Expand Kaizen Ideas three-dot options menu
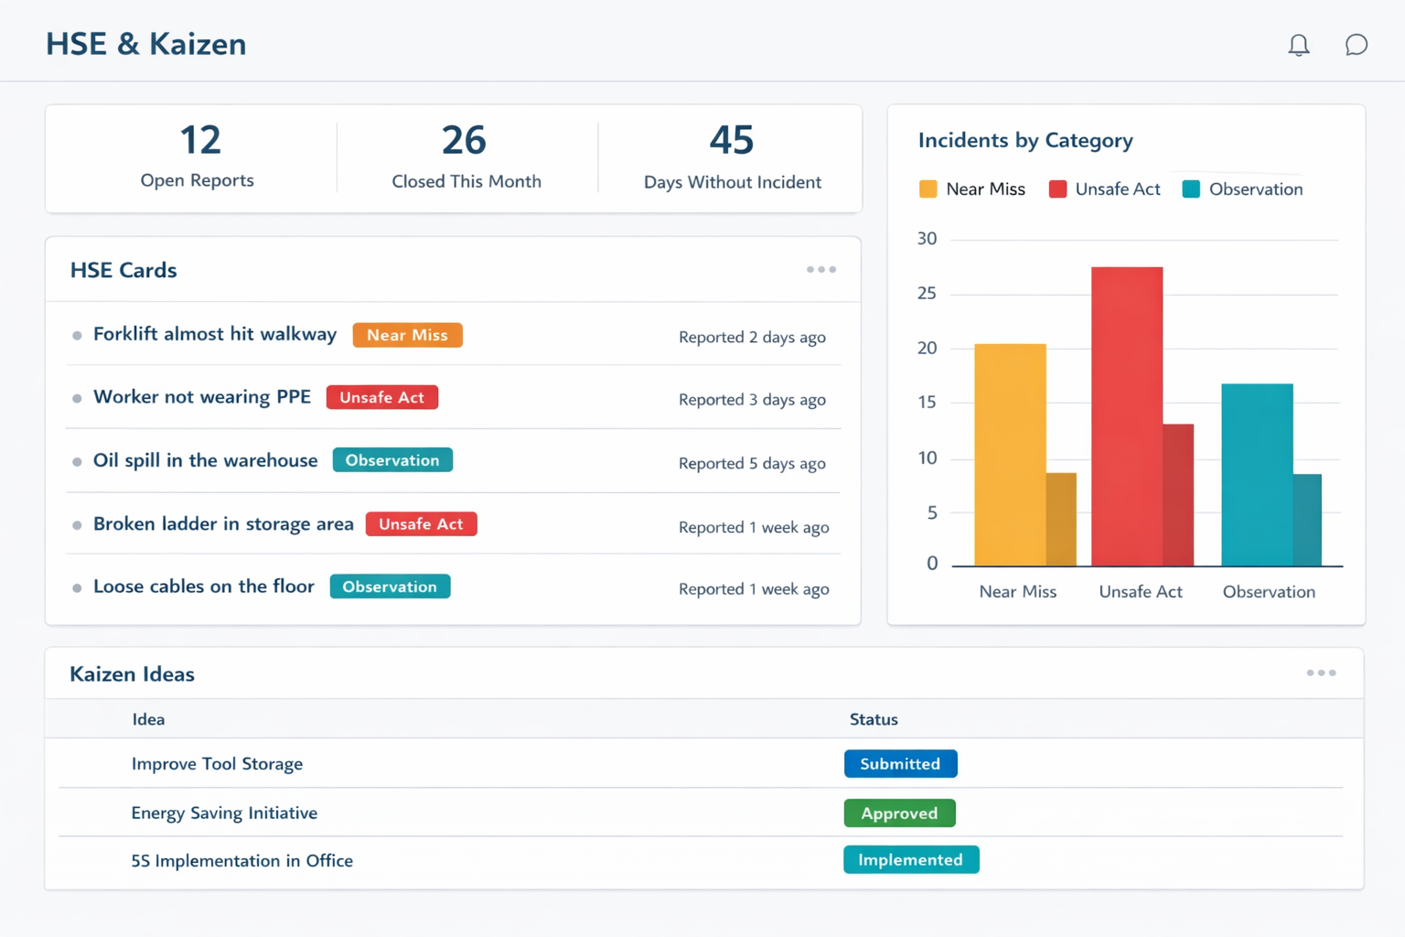The width and height of the screenshot is (1405, 937). (1320, 673)
